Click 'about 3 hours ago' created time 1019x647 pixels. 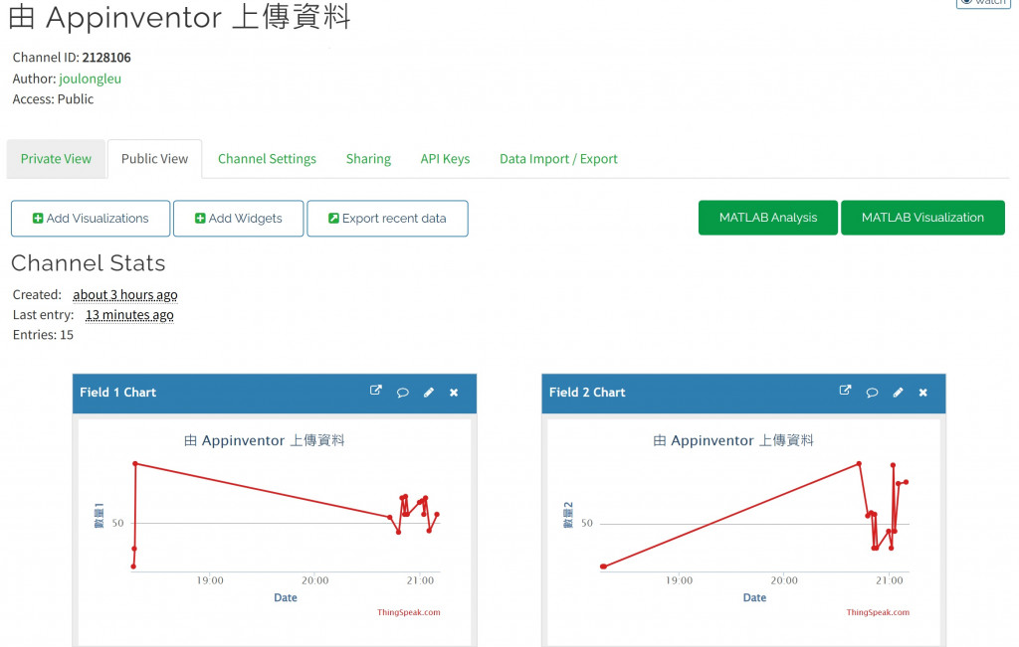[x=124, y=294]
